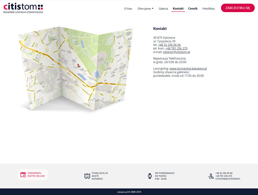This screenshot has width=258, height=195.
Task: Click the telephone handset icon in footer
Action: click(211, 176)
